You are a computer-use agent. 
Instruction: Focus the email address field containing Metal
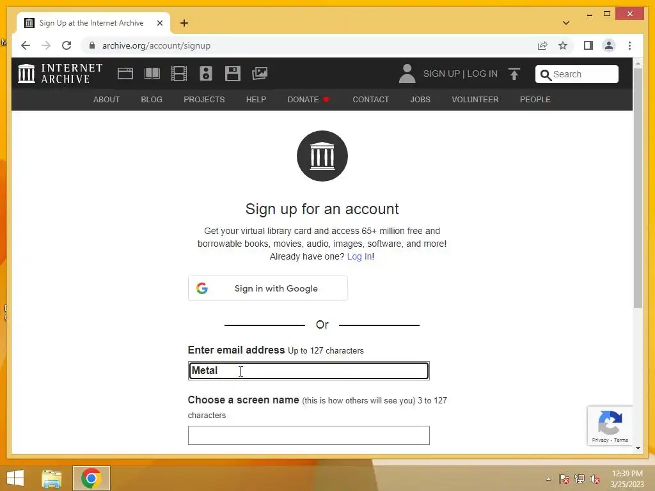(309, 371)
